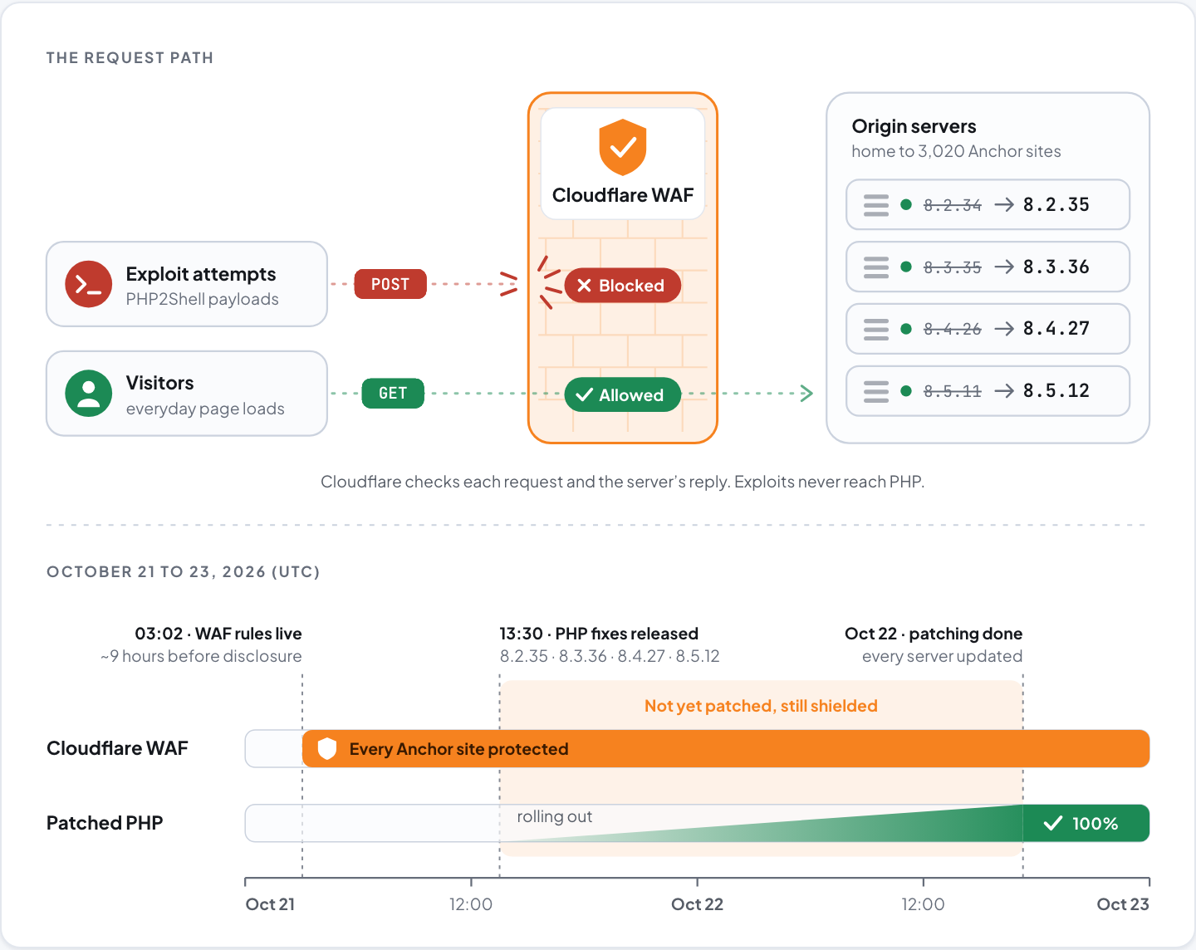Click the '~9 hours before disclosure' note
The height and width of the screenshot is (950, 1196).
pos(201,656)
